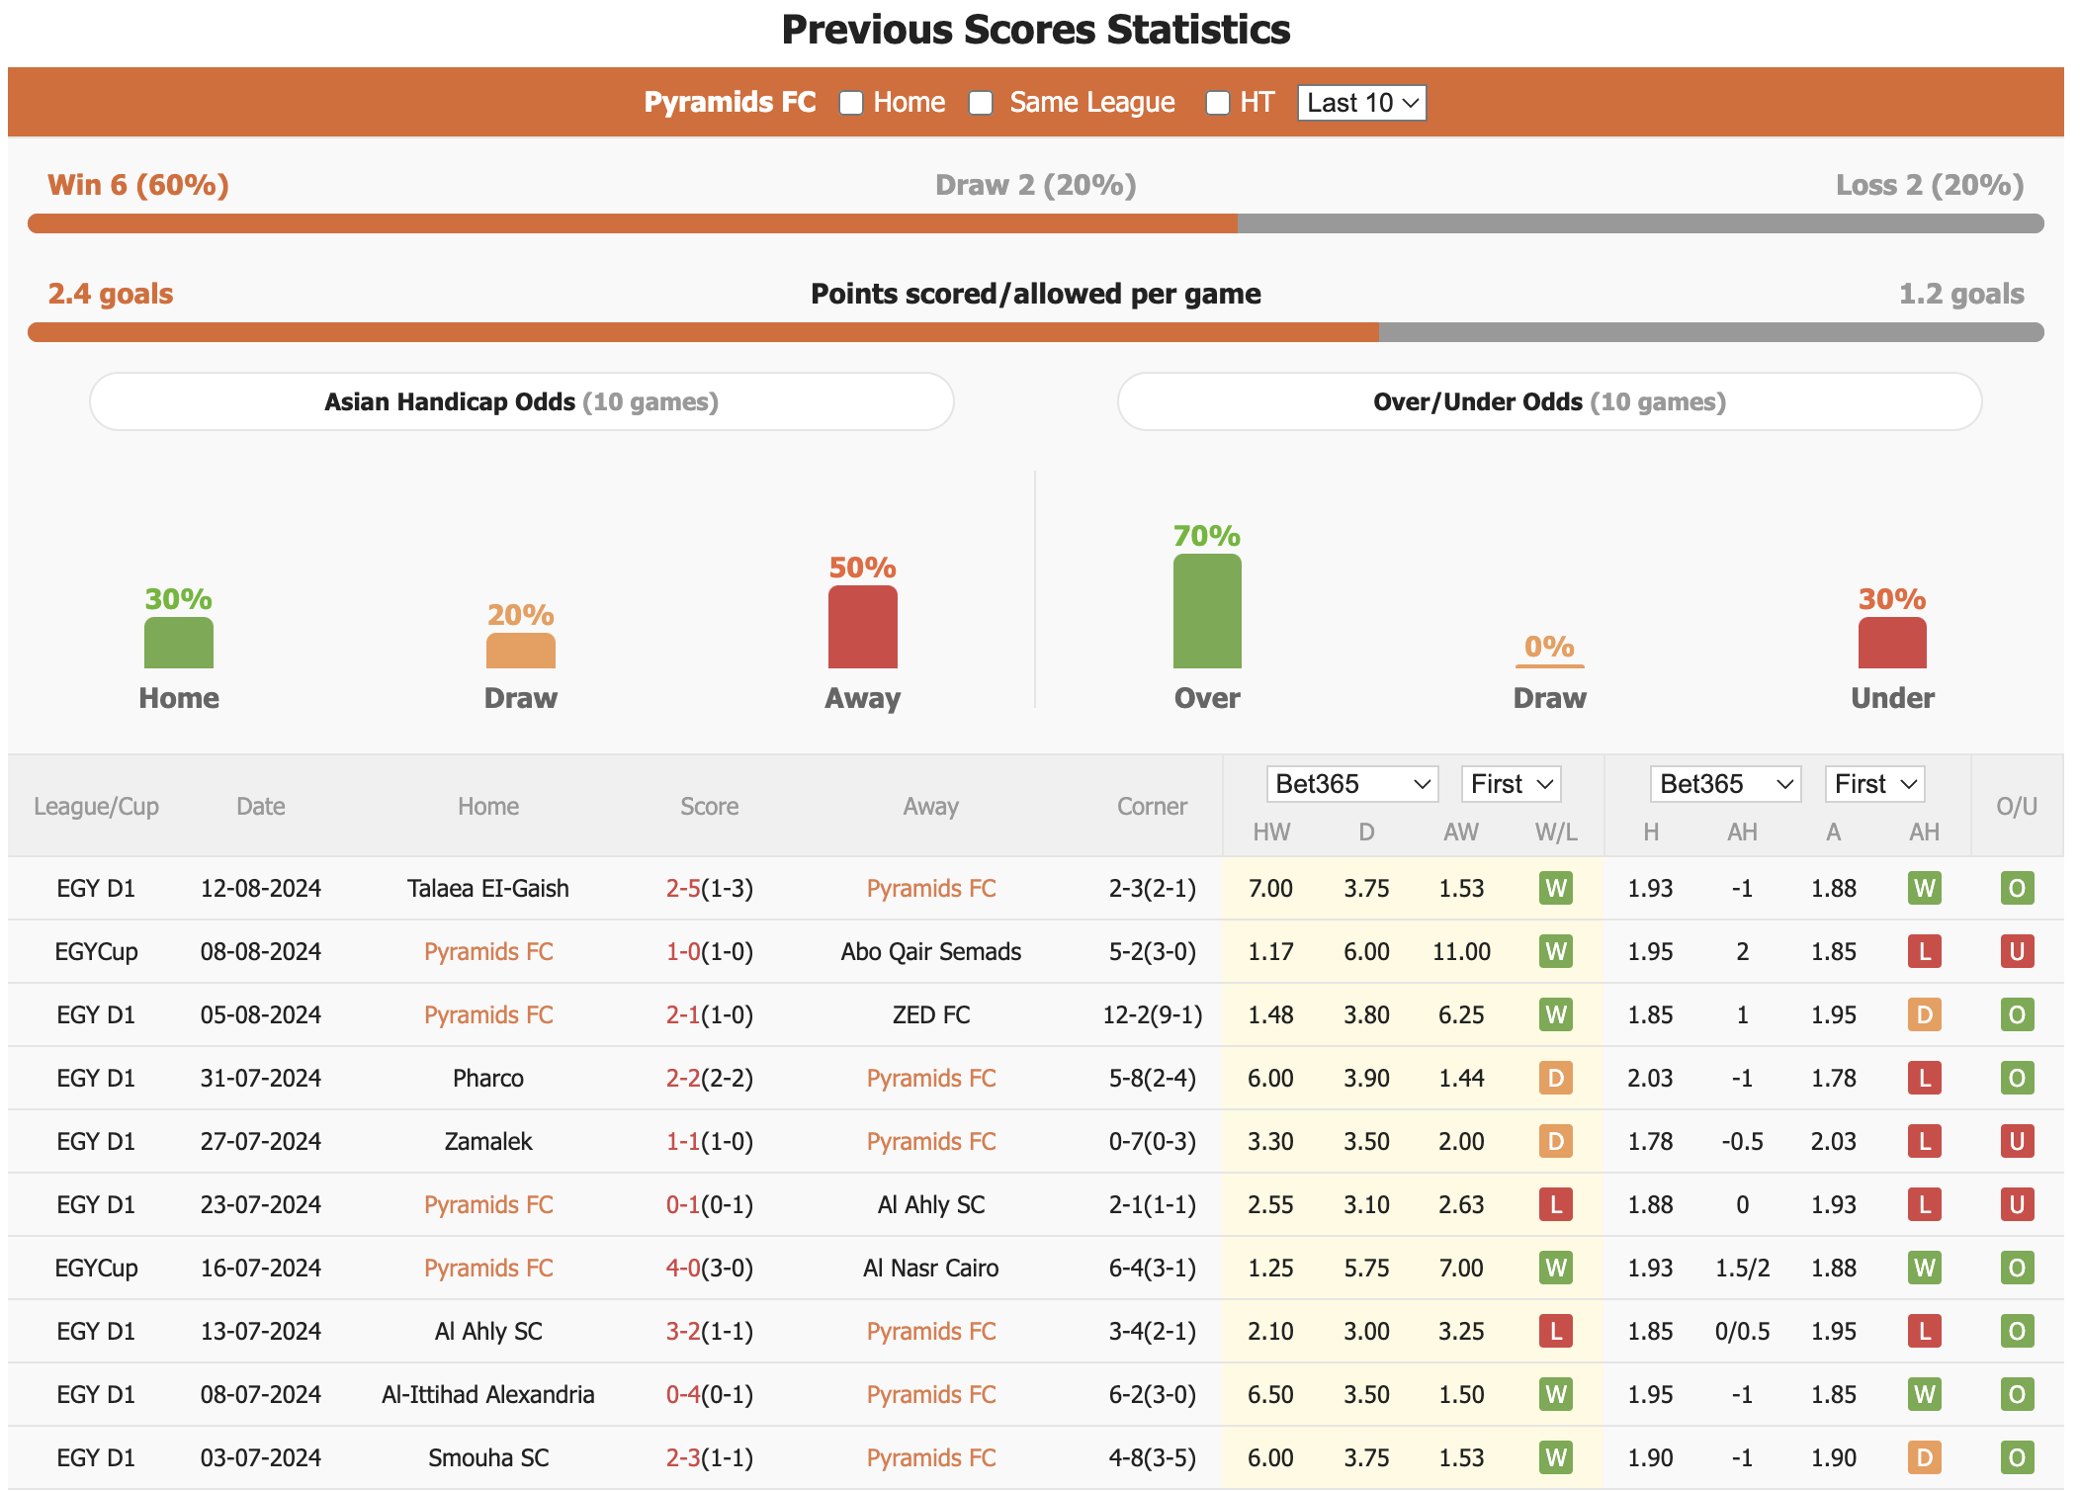The image size is (2080, 1491).
Task: Click Pyramids FC title in header bar
Action: 731,102
